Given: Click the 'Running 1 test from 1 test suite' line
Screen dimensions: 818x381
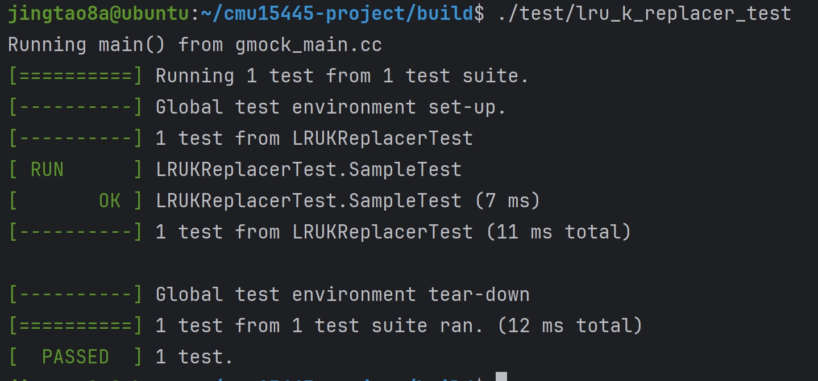Looking at the screenshot, I should pyautogui.click(x=342, y=76).
